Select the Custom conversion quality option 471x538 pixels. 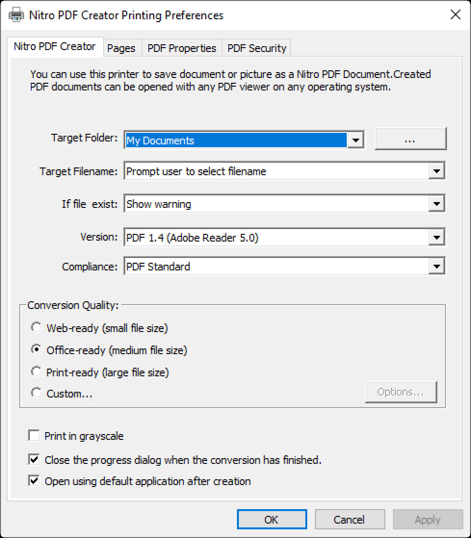click(37, 392)
